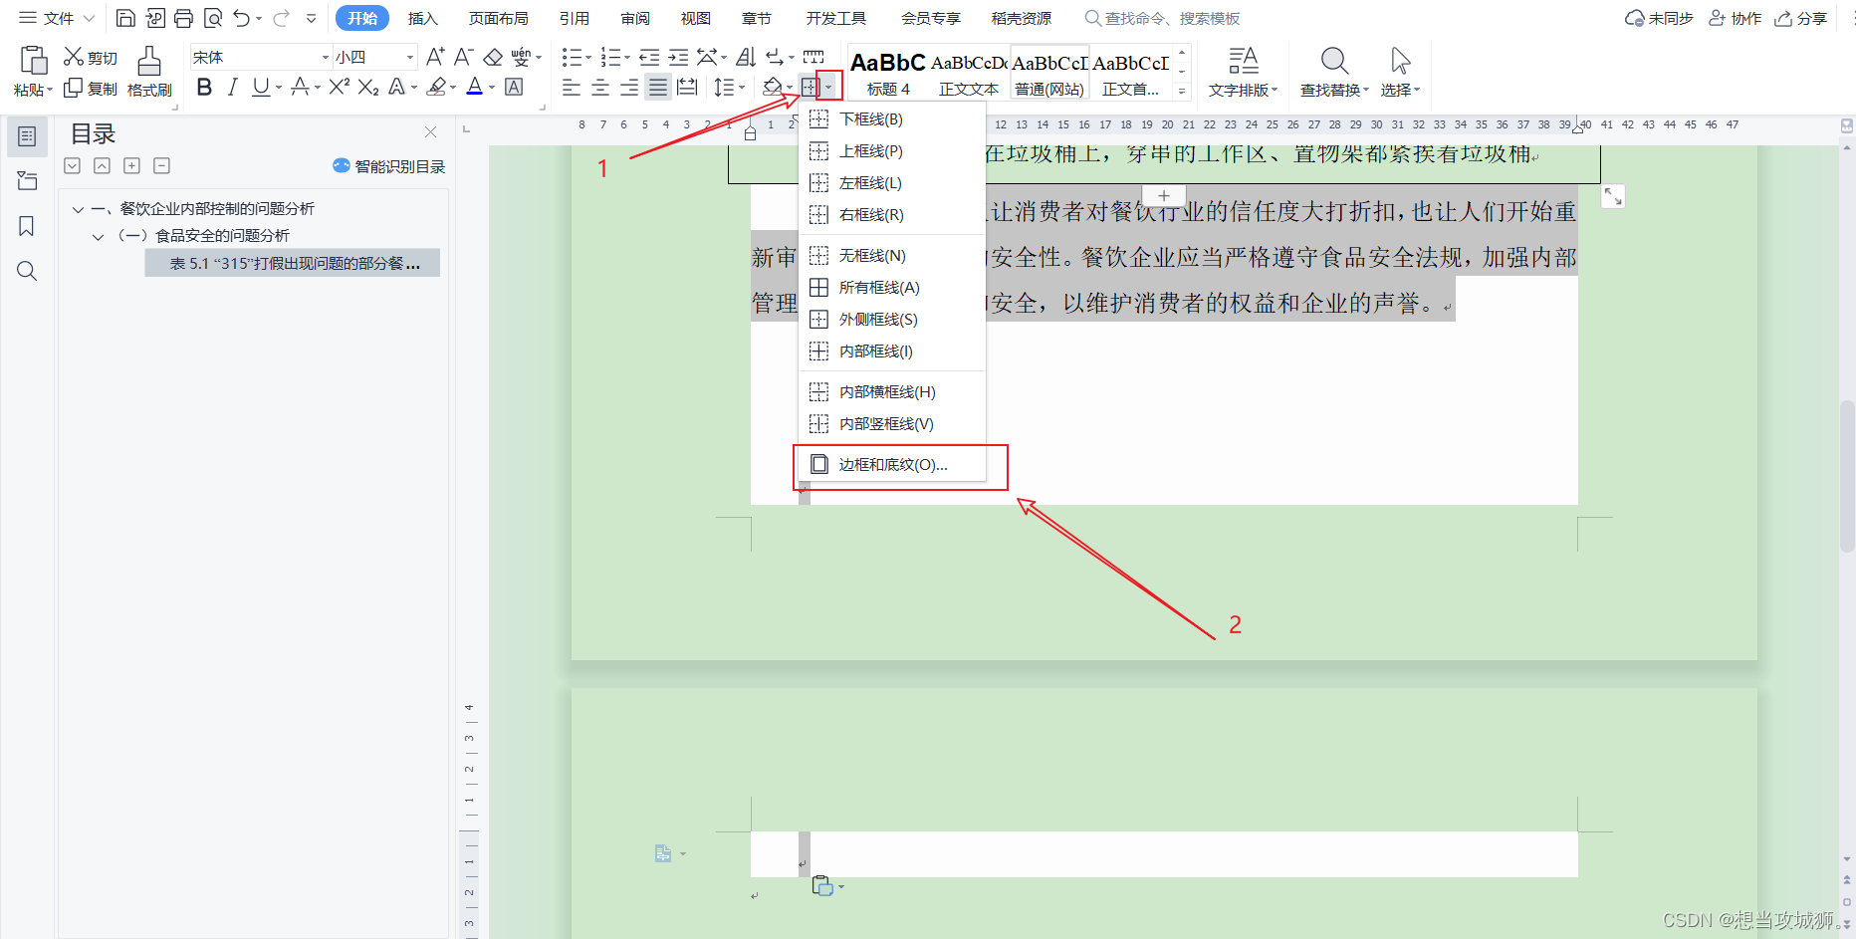Toggle bold formatting

click(204, 88)
